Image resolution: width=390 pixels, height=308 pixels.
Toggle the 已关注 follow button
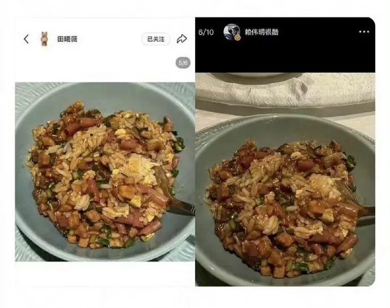(x=156, y=39)
